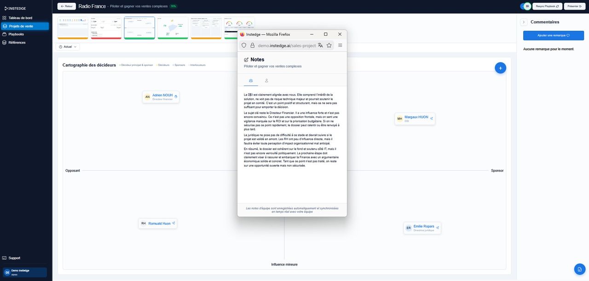
Task: Open the green-bar slide thumbnail
Action: pos(173,28)
